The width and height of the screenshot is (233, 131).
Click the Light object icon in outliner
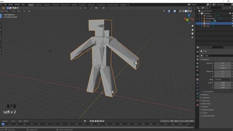[x=204, y=26]
